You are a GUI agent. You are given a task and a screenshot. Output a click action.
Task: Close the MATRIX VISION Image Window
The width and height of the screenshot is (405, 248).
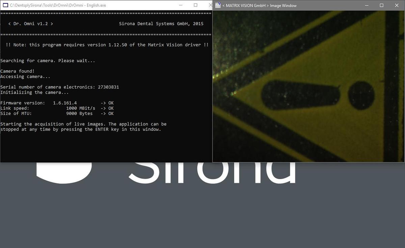point(397,5)
